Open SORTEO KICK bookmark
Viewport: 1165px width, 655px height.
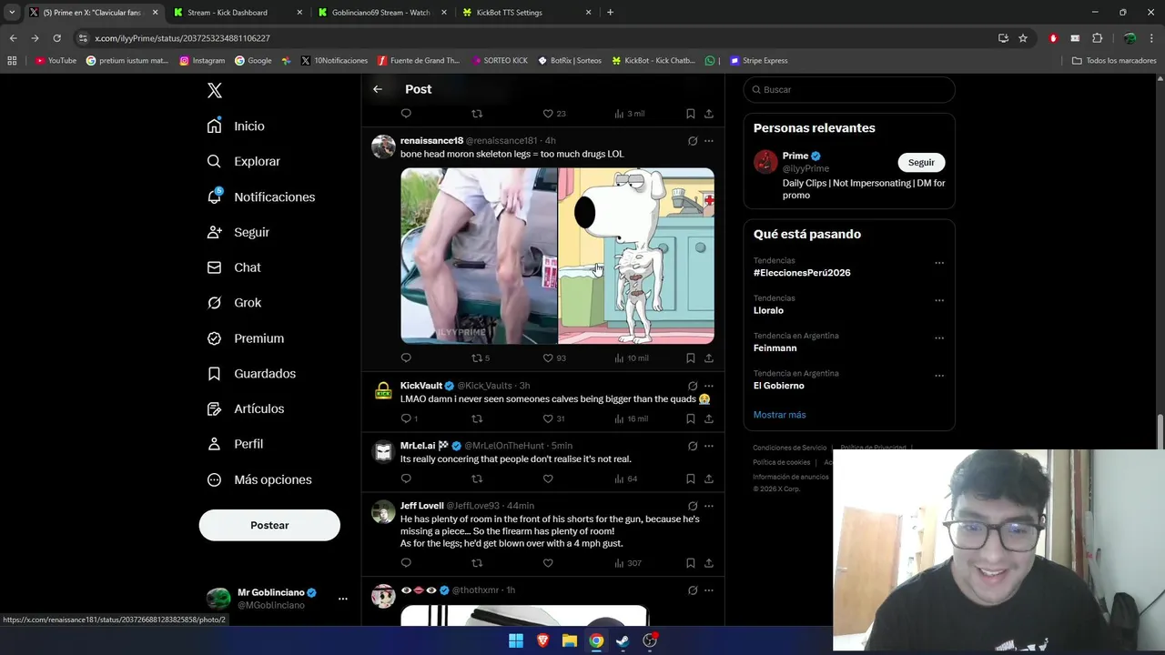point(500,61)
